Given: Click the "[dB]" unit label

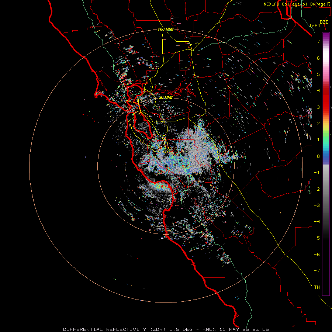Looking at the screenshot, I should (x=315, y=25).
